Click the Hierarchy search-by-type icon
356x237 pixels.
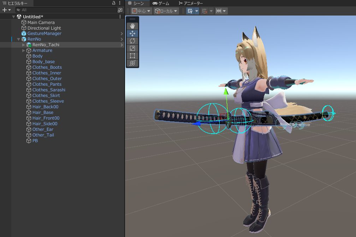click(120, 10)
